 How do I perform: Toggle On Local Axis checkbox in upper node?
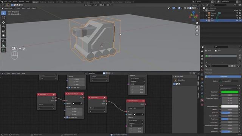[x=70, y=88]
